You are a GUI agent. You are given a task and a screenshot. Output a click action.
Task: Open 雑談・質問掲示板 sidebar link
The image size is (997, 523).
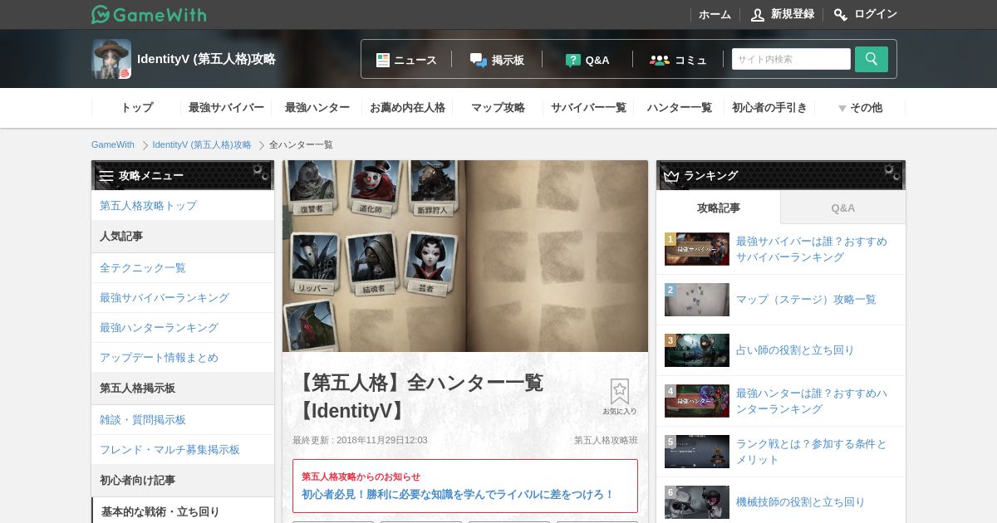pyautogui.click(x=183, y=419)
